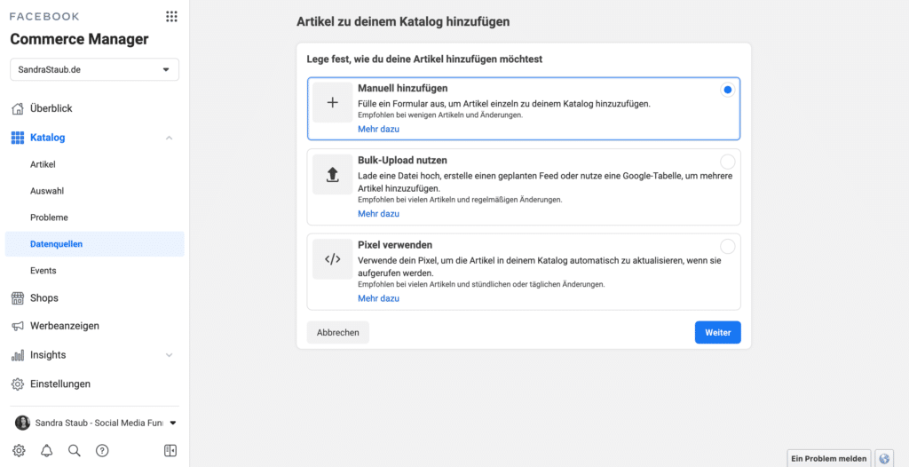The image size is (909, 467).
Task: Click the search magnifier icon
Action: click(75, 451)
